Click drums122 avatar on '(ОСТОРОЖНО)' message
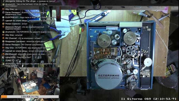The image size is (179, 101). pos(3,32)
